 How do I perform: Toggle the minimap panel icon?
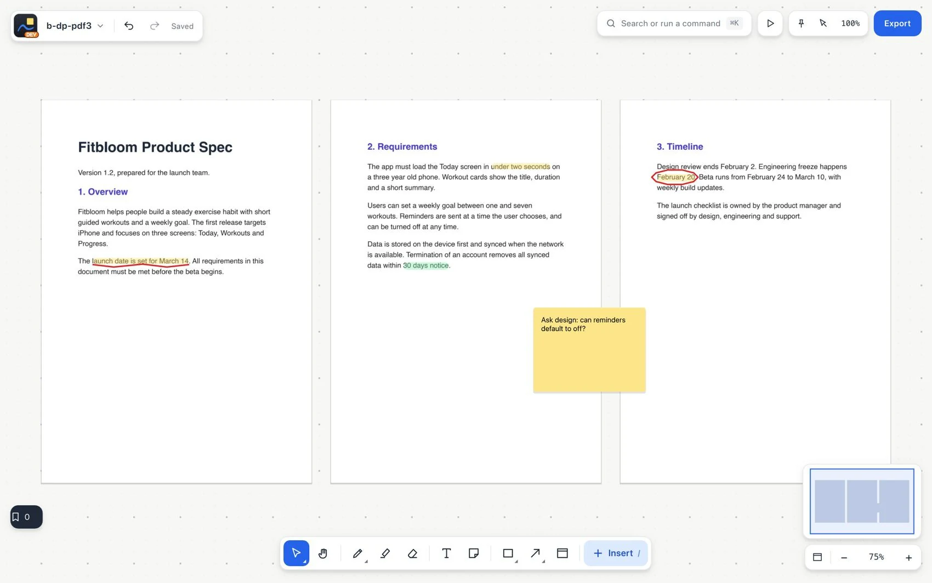click(x=817, y=557)
